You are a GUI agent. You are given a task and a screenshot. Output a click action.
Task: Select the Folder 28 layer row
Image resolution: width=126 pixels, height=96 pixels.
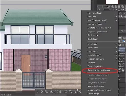122,70
